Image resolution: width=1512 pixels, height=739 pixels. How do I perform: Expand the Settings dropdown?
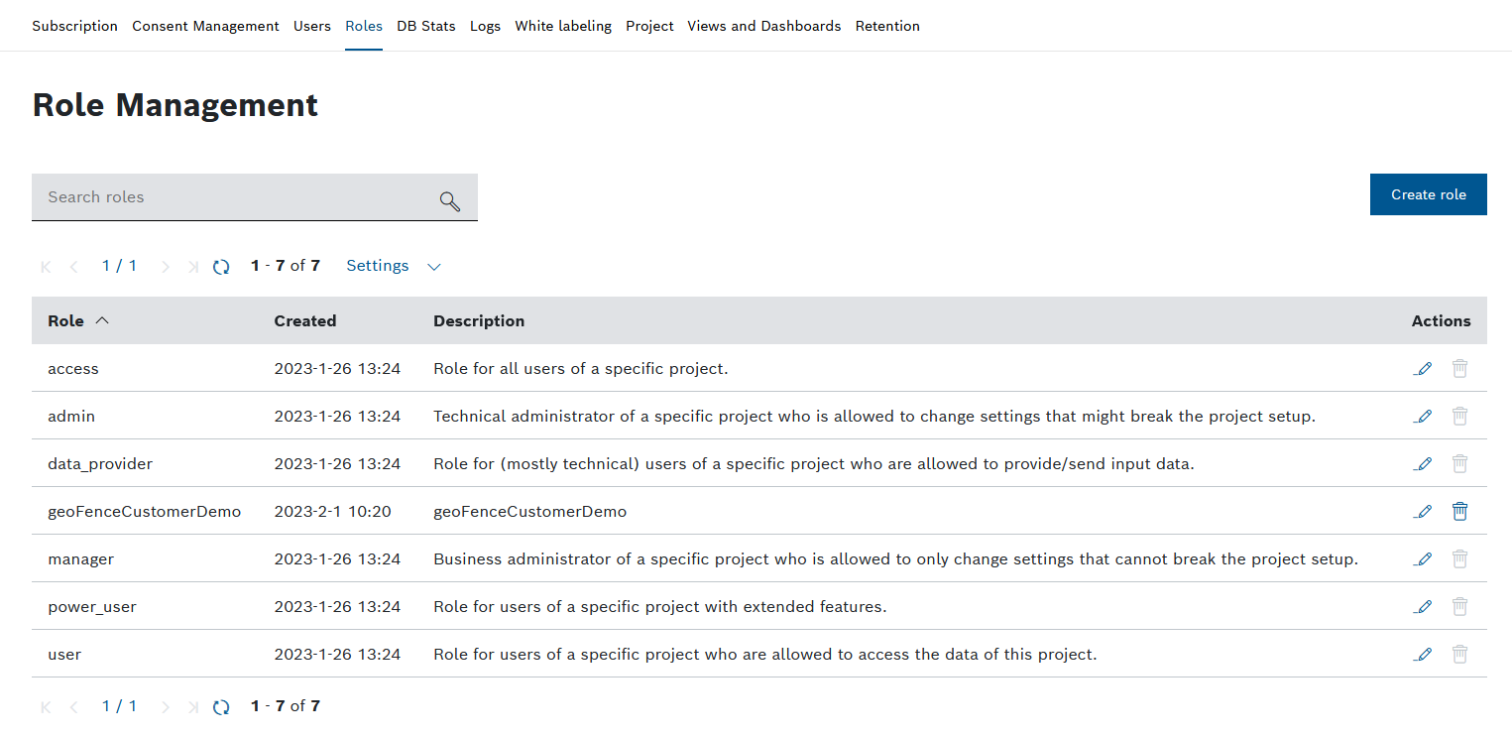(x=393, y=266)
